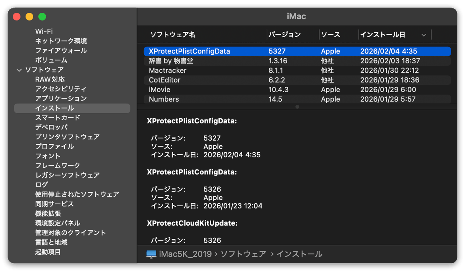Click the split-pane divider handle dot

[297, 107]
